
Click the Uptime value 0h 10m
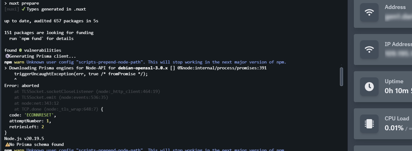398,91
